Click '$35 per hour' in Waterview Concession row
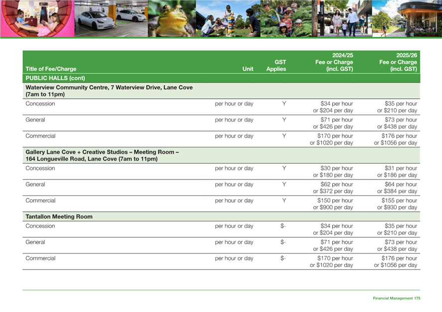Screen dimensions: 442x312 point(401,104)
